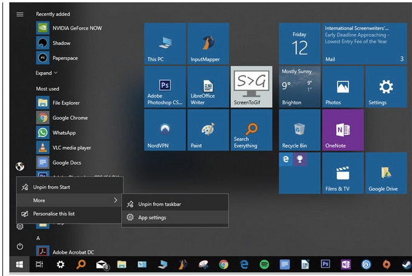Open Adobe Photoshop CS tile
The width and height of the screenshot is (412, 276).
click(x=165, y=87)
